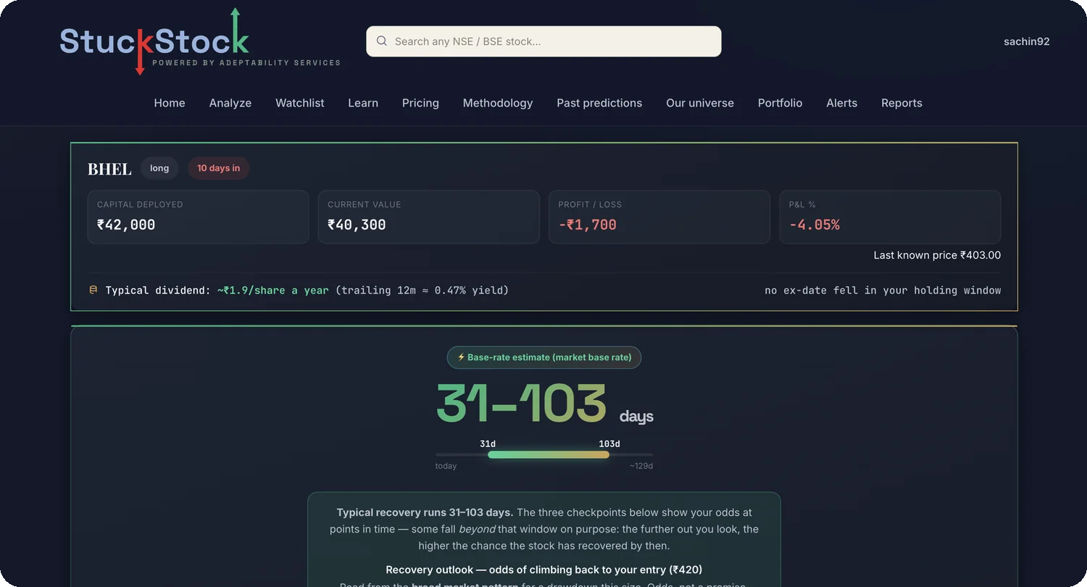Open the Our universe page
Screen dimensions: 1087x587
tap(700, 103)
